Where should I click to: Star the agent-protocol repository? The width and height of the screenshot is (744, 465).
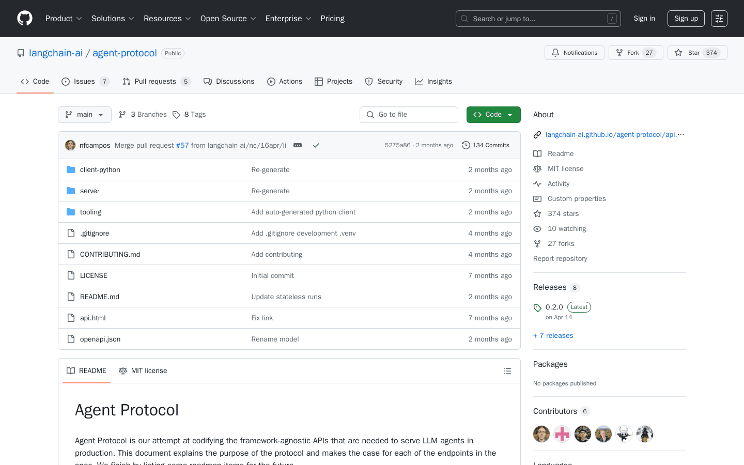coord(692,52)
